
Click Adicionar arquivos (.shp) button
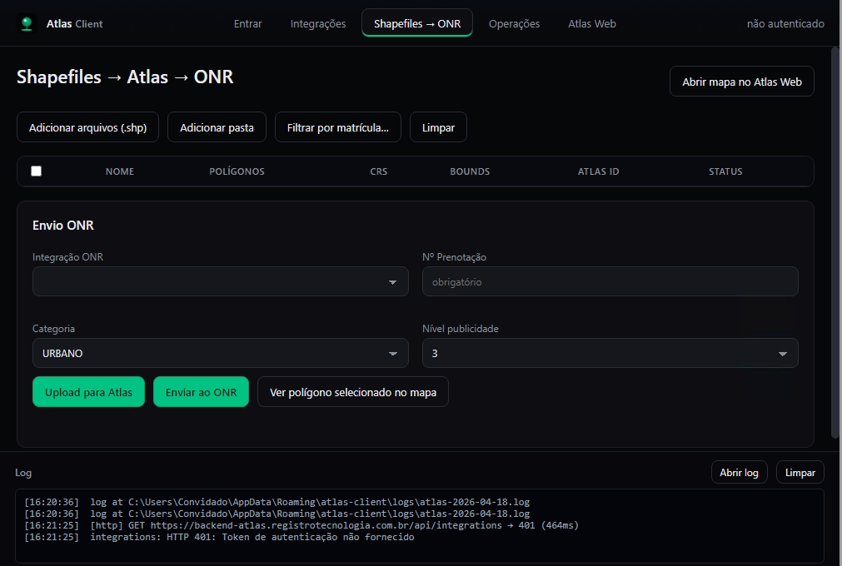[87, 127]
